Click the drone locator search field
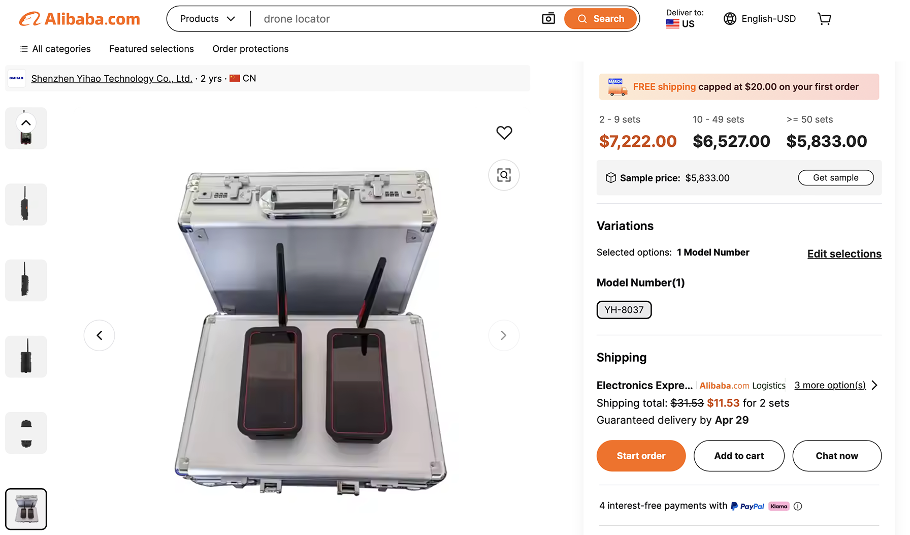The height and width of the screenshot is (535, 910). pyautogui.click(x=396, y=19)
